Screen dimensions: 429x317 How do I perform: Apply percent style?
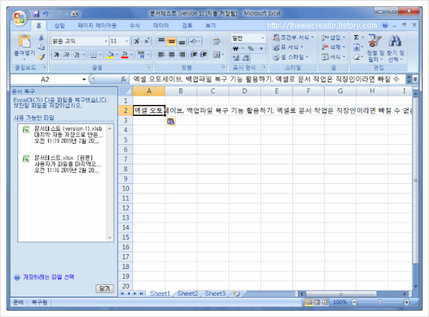point(250,49)
